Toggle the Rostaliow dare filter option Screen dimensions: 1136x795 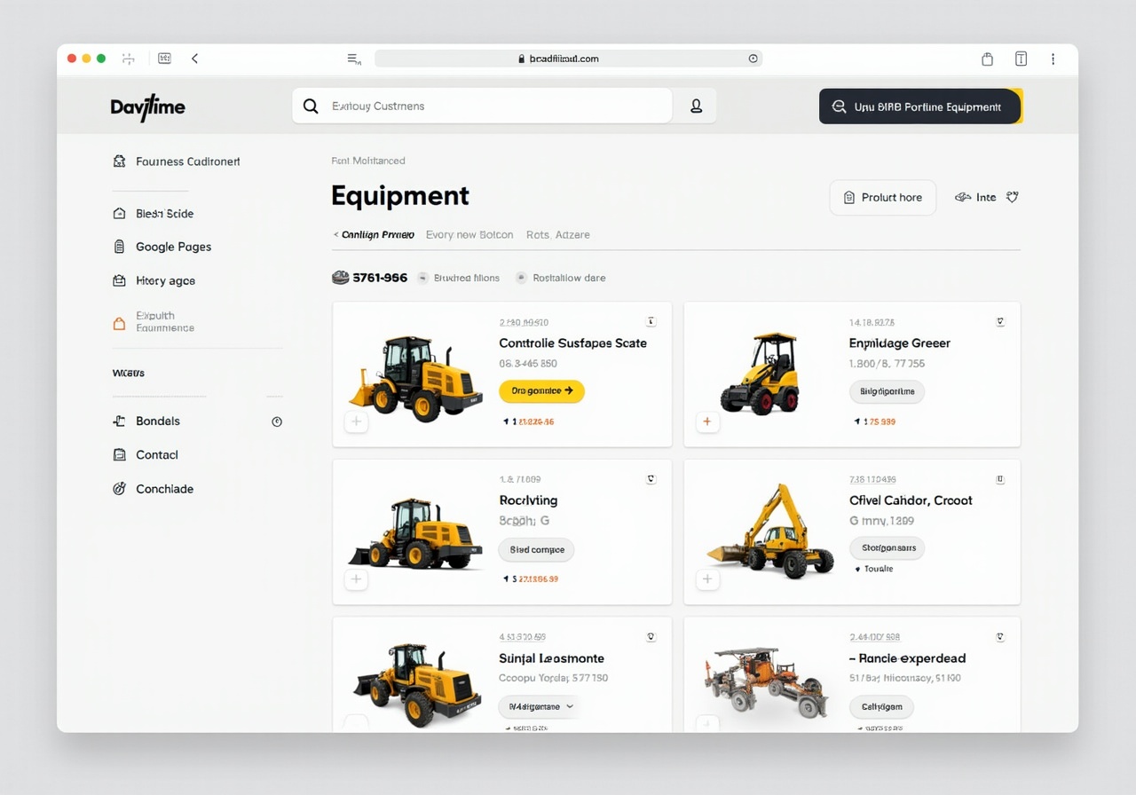561,278
